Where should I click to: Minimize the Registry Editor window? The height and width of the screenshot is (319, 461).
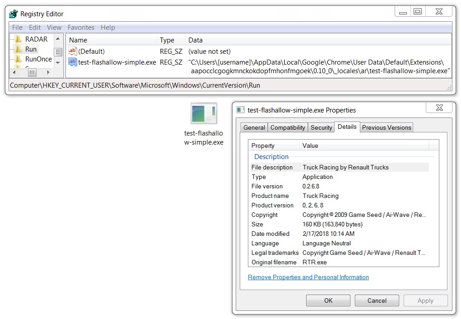[403, 11]
